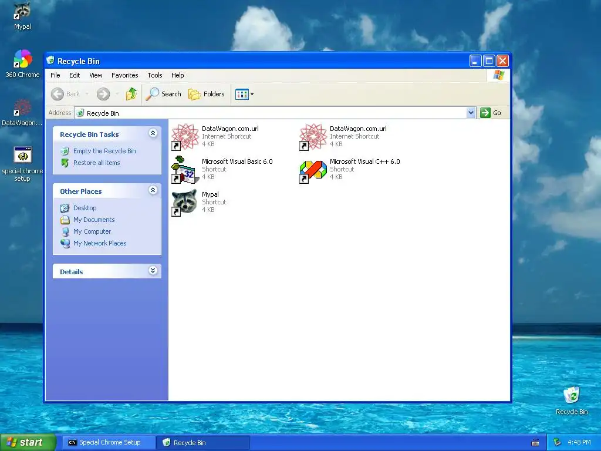Collapse the Other Places panel
Screen dimensions: 601x451
pyautogui.click(x=153, y=190)
